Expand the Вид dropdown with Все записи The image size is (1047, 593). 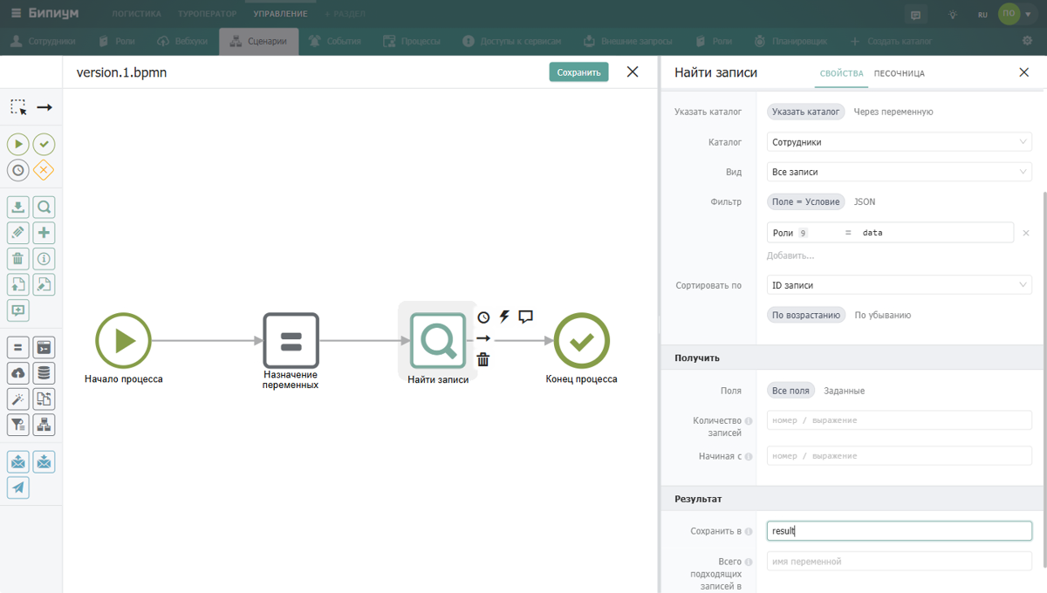click(900, 172)
